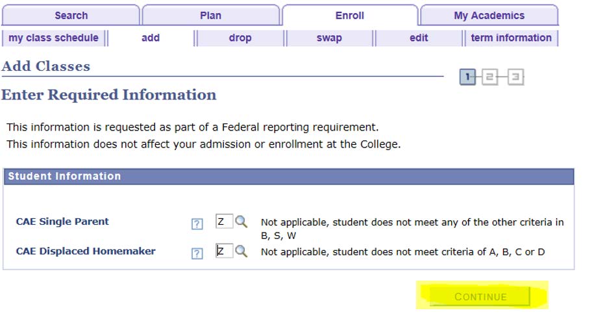The width and height of the screenshot is (594, 317).
Task: Switch to the Plan tab
Action: (210, 16)
